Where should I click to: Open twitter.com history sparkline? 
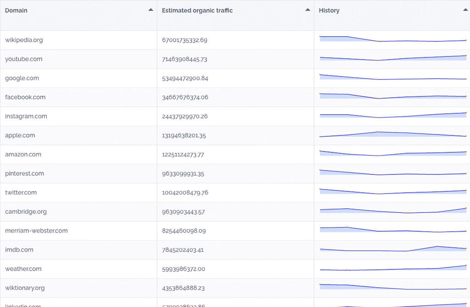pyautogui.click(x=393, y=191)
